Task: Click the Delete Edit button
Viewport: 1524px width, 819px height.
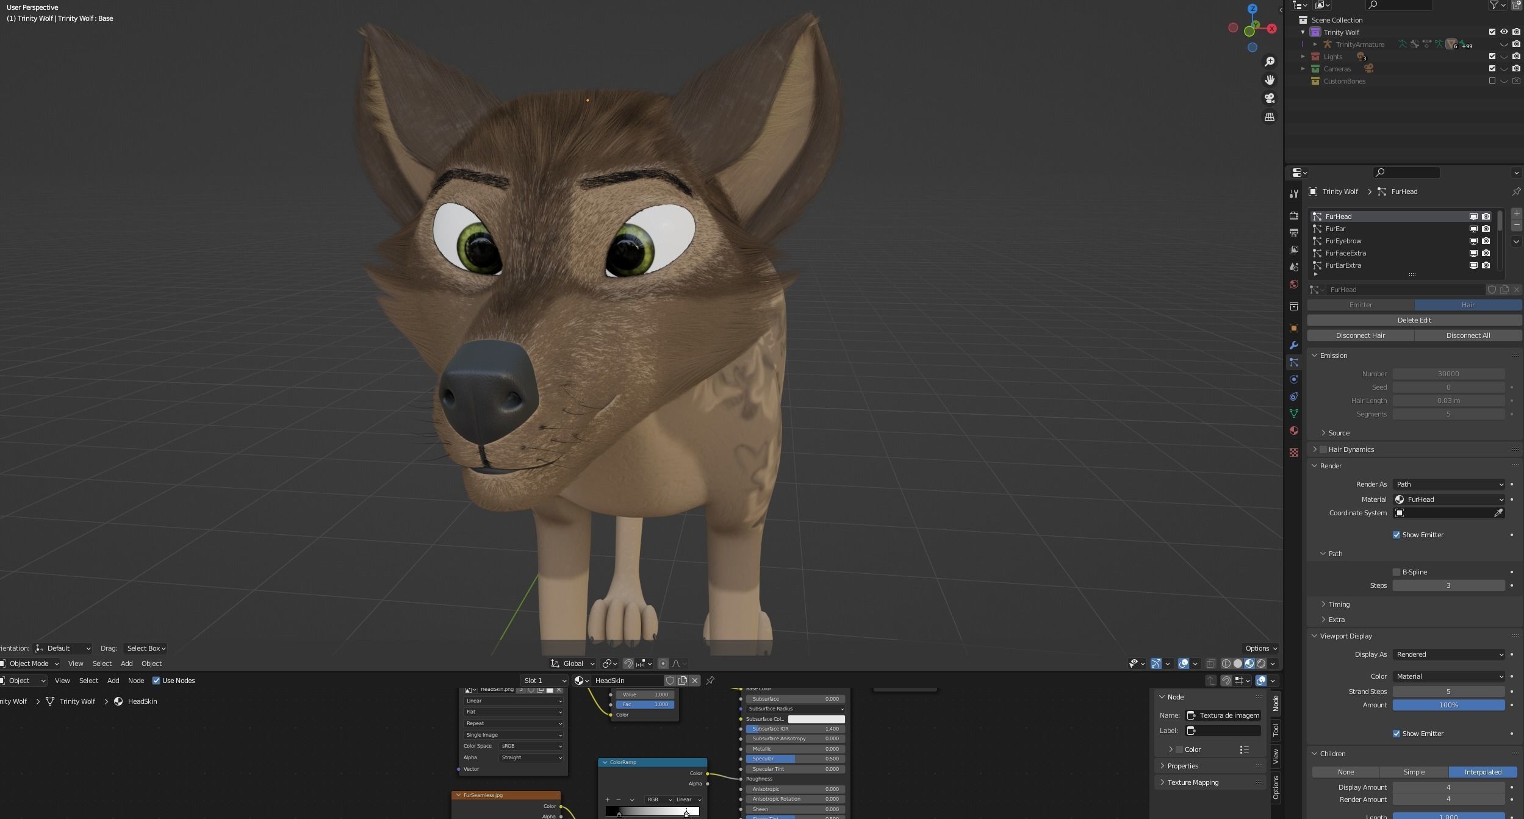Action: click(x=1414, y=320)
